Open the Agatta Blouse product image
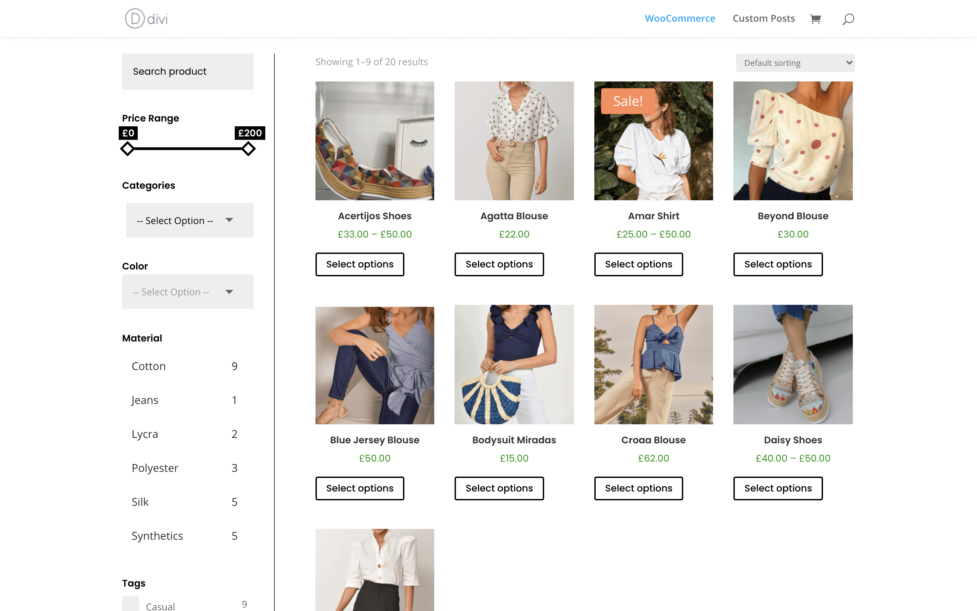The image size is (977, 611). (x=514, y=141)
